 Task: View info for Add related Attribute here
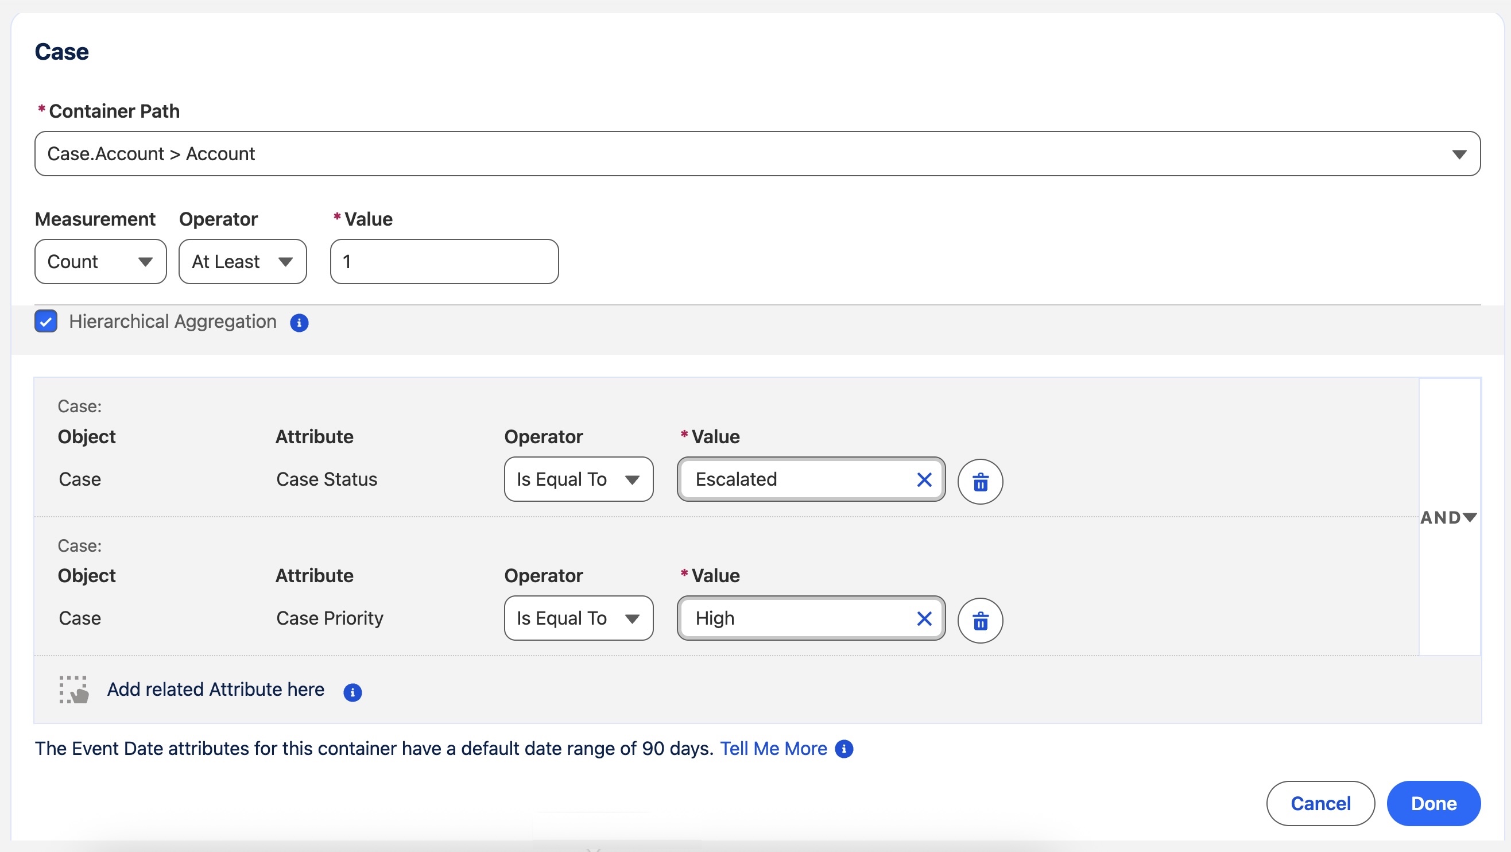(352, 693)
